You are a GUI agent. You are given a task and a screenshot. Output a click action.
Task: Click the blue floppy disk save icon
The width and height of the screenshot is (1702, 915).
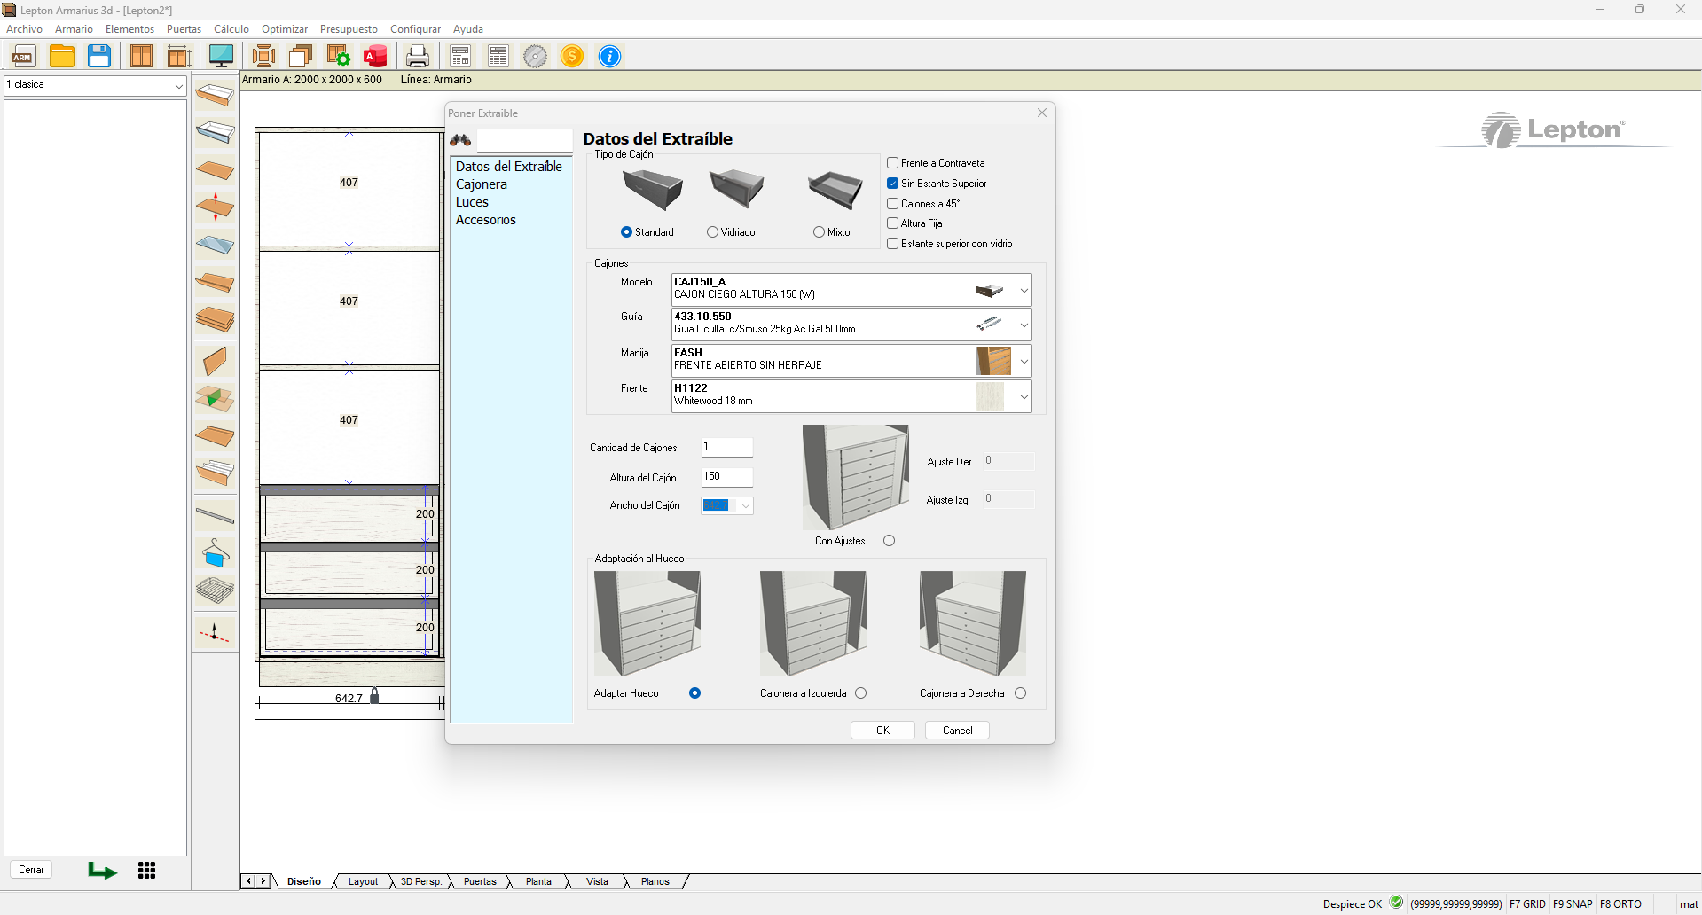[99, 56]
